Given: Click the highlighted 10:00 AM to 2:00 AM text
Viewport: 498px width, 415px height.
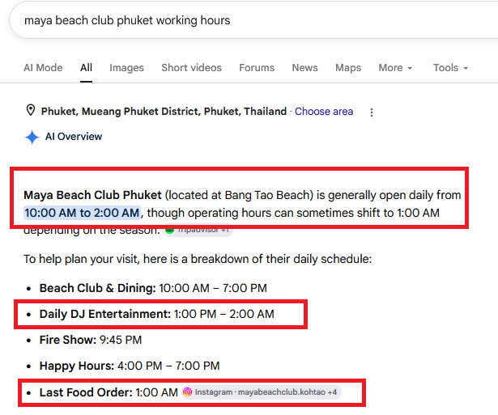Looking at the screenshot, I should (82, 213).
